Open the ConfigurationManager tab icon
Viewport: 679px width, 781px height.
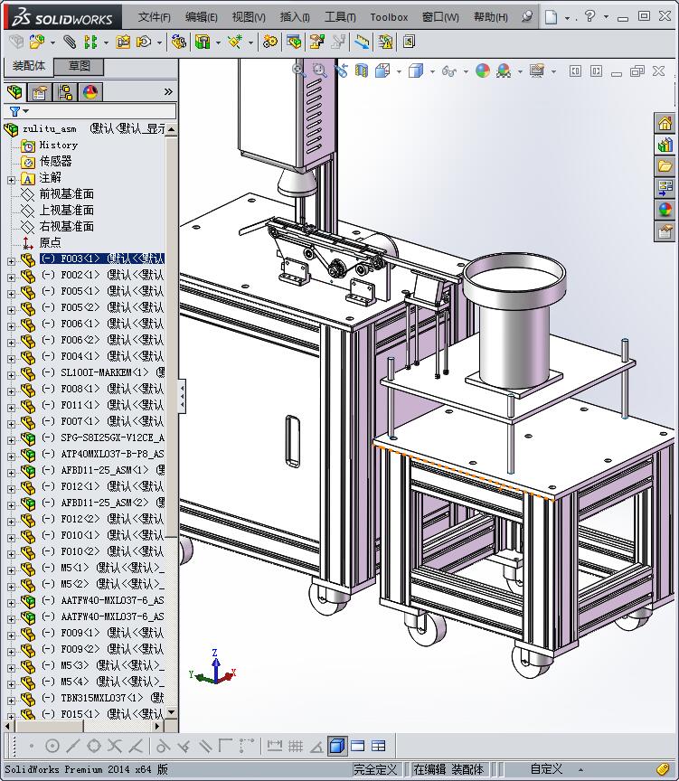(65, 92)
